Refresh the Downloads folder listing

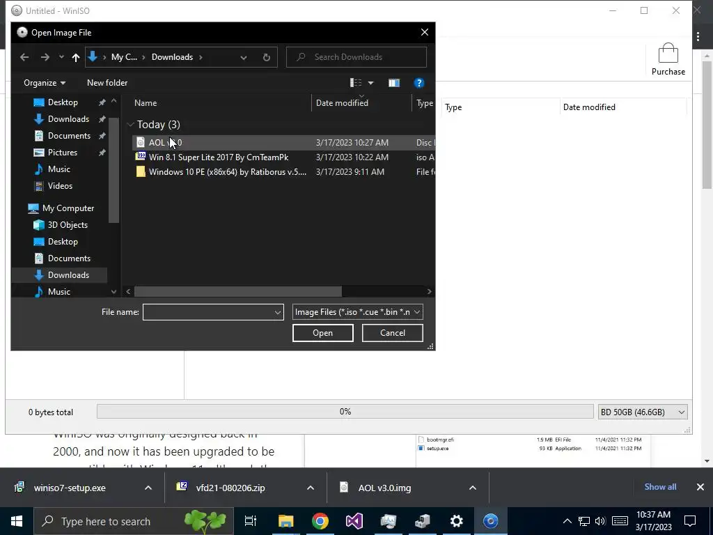267,57
